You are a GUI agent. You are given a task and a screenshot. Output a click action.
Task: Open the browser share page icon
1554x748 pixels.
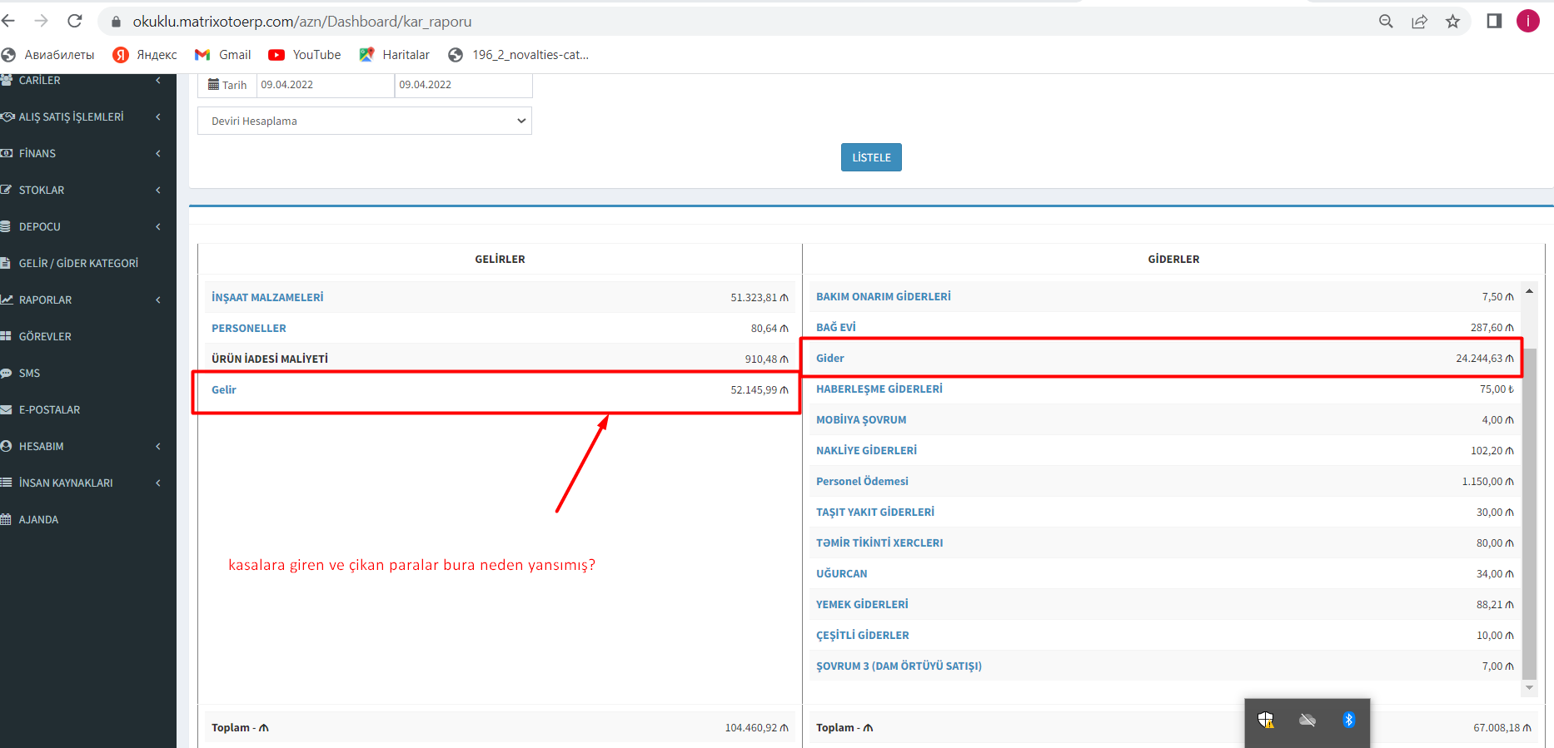click(x=1419, y=22)
